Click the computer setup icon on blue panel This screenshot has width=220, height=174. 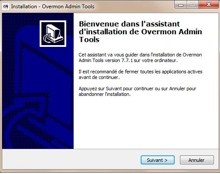[x=53, y=33]
